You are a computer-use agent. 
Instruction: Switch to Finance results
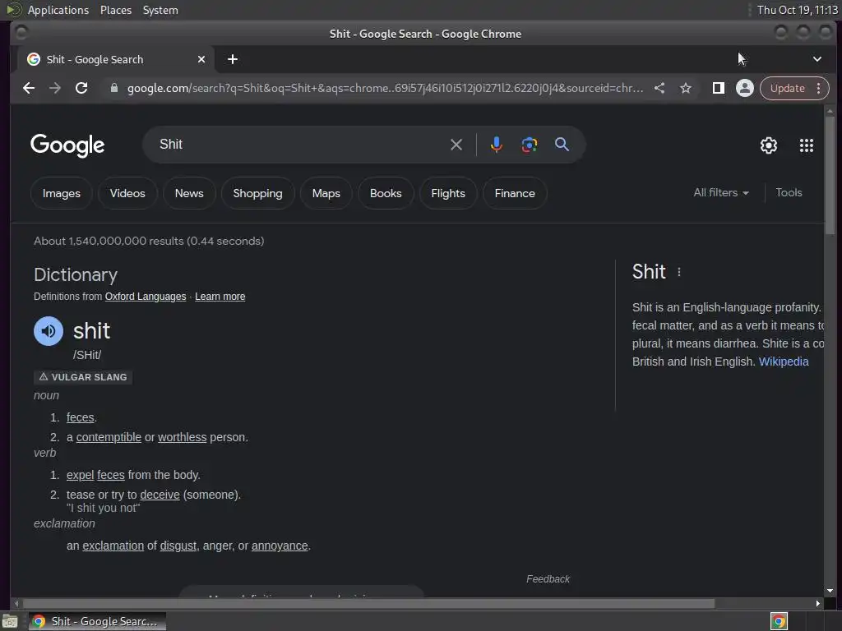pyautogui.click(x=515, y=193)
